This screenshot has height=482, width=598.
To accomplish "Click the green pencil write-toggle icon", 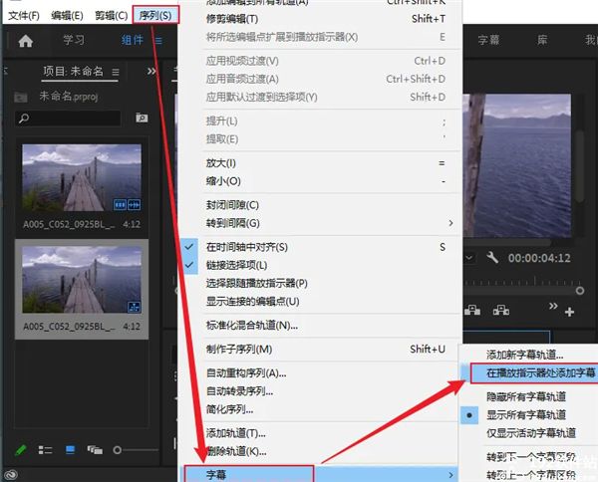I will click(20, 450).
